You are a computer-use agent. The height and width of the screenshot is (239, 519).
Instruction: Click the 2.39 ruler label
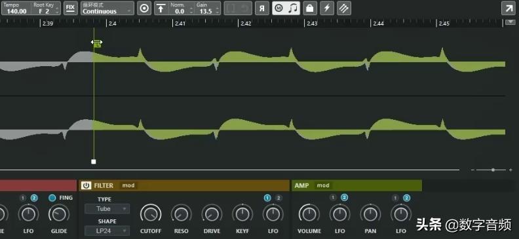click(x=48, y=24)
